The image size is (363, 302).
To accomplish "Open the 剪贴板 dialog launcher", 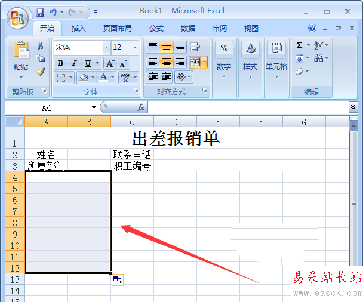I will pyautogui.click(x=44, y=90).
